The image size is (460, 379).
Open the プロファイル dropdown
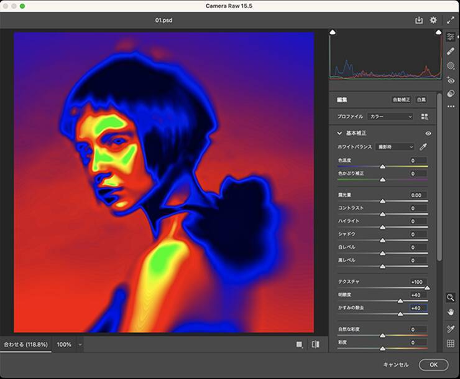point(390,116)
